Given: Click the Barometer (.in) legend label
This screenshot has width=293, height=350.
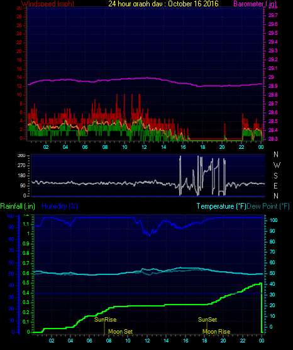Looking at the screenshot, I should coord(255,4).
